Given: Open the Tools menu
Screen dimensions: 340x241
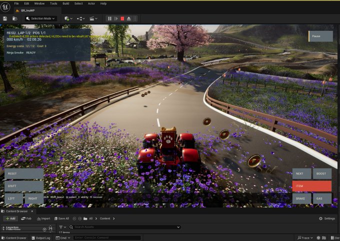Looking at the screenshot, I should 53,3.
